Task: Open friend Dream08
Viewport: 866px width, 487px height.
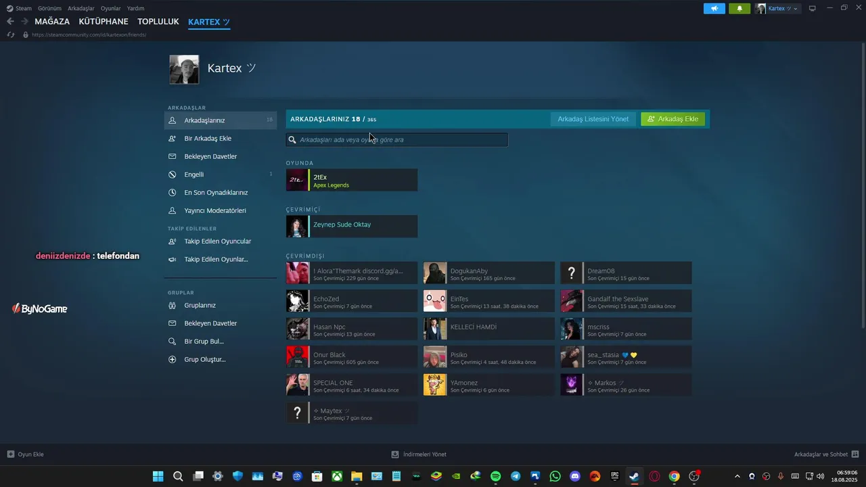Action: point(626,273)
